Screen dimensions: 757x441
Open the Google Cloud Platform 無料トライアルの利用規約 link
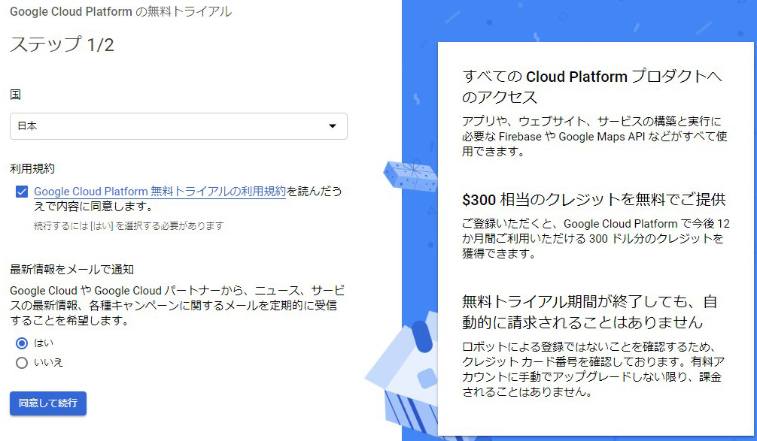click(160, 192)
